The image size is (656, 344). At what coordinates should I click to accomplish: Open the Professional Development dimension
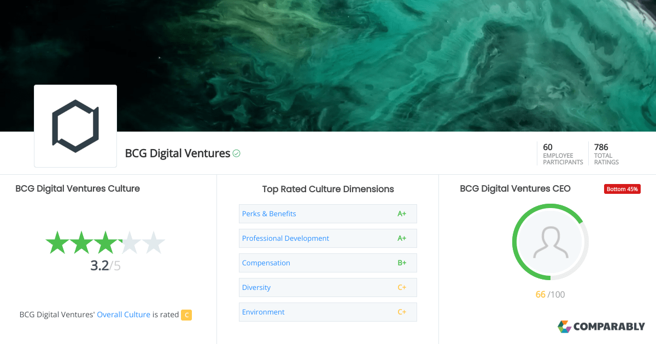tap(328, 238)
